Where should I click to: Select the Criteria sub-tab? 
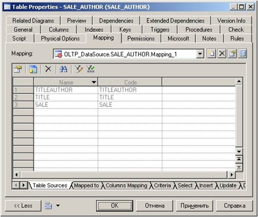click(163, 185)
